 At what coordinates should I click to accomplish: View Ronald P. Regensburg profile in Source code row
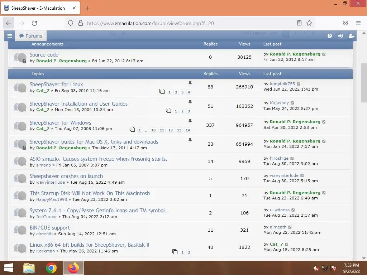[61, 61]
